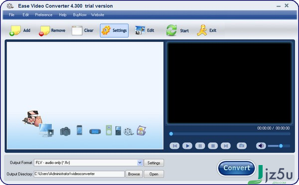The image size is (299, 185).
Task: Open the BuyNow menu
Action: pos(80,15)
